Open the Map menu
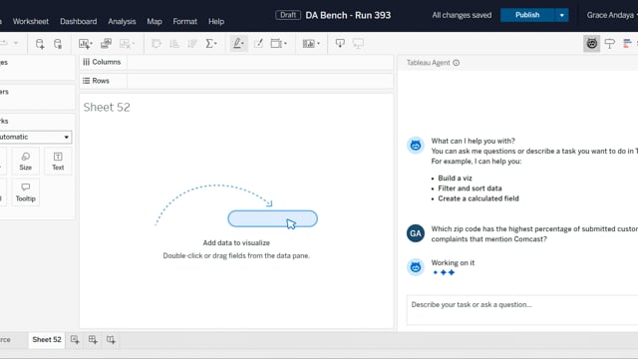This screenshot has width=638, height=359. click(x=155, y=21)
